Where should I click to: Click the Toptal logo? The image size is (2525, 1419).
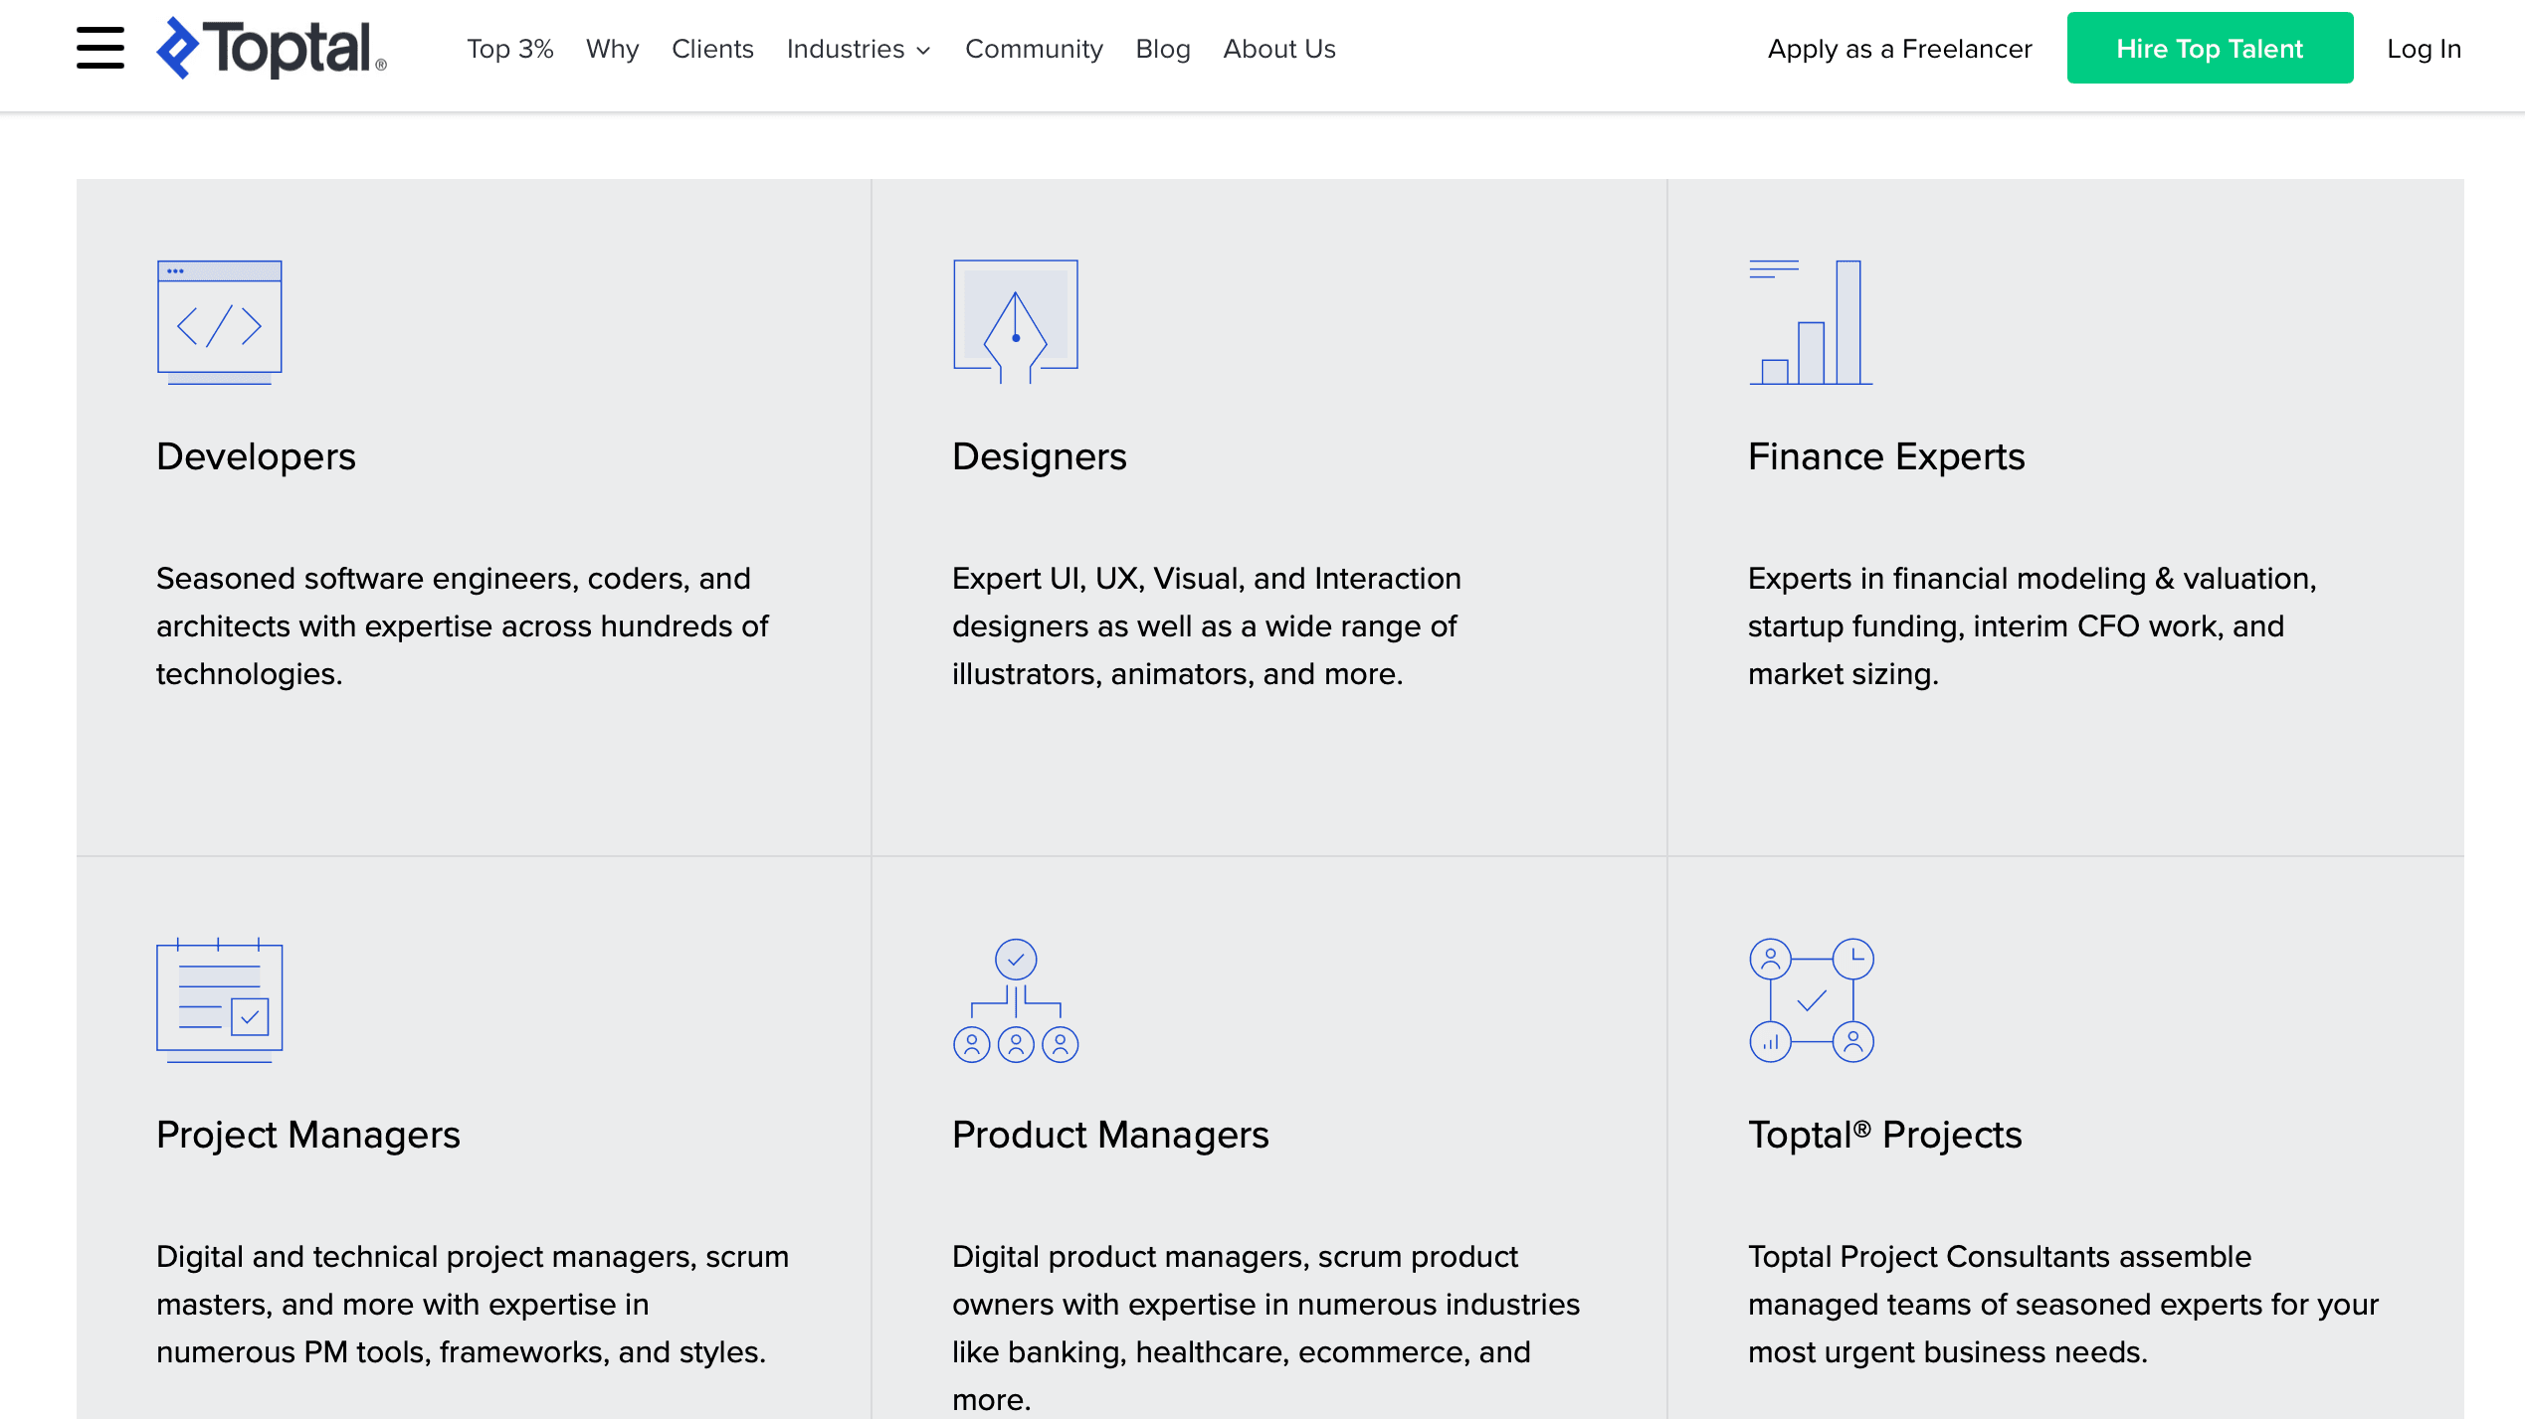tap(270, 48)
